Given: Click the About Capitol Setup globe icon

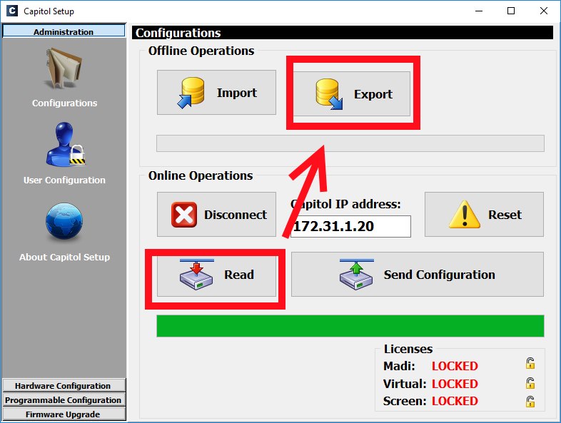Looking at the screenshot, I should point(64,222).
